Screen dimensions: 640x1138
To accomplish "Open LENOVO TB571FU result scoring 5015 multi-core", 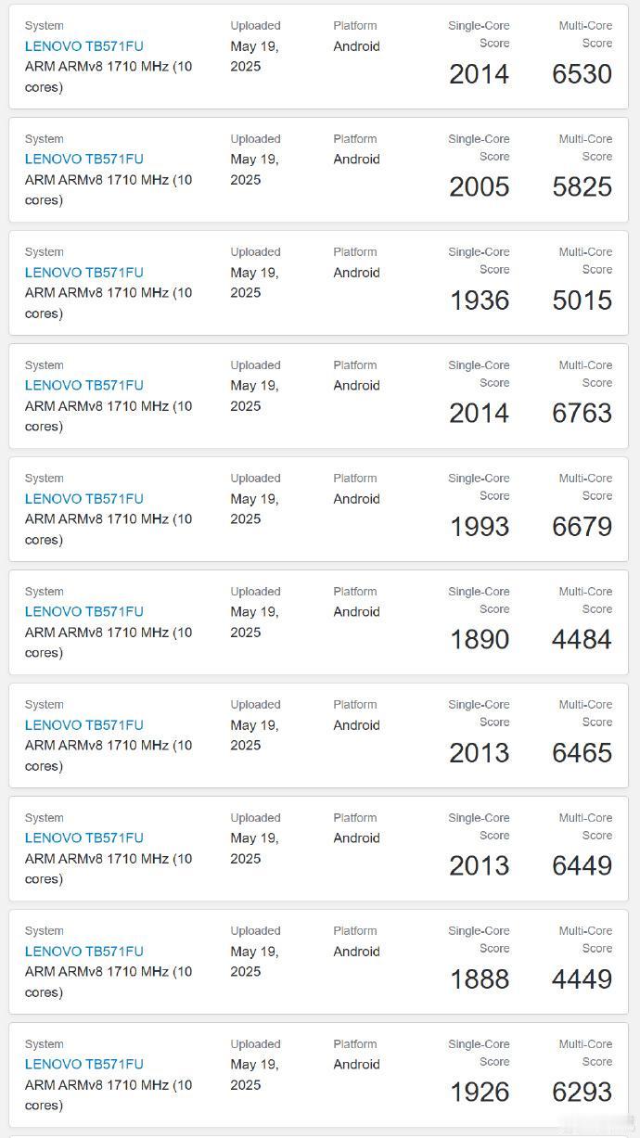I will (x=83, y=273).
